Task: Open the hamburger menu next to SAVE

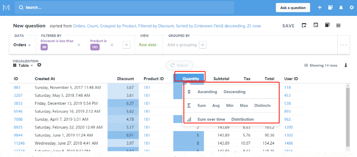Action: click(338, 25)
